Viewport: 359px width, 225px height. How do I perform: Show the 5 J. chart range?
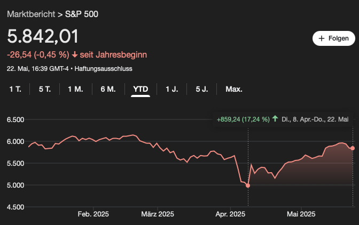[x=202, y=89]
